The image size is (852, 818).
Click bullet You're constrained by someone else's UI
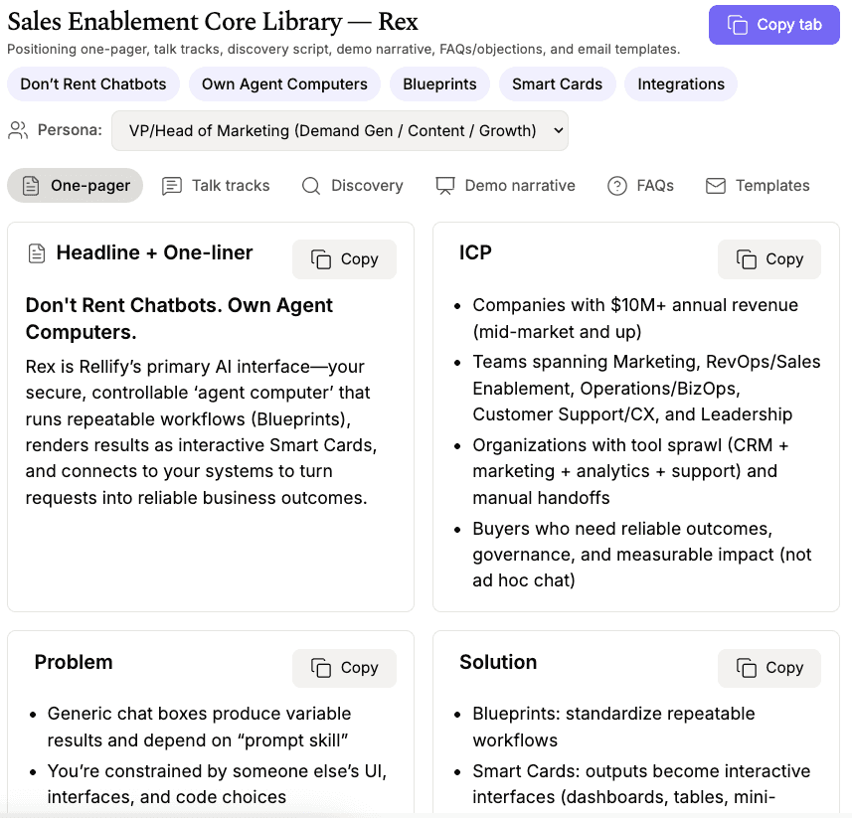pos(217,784)
